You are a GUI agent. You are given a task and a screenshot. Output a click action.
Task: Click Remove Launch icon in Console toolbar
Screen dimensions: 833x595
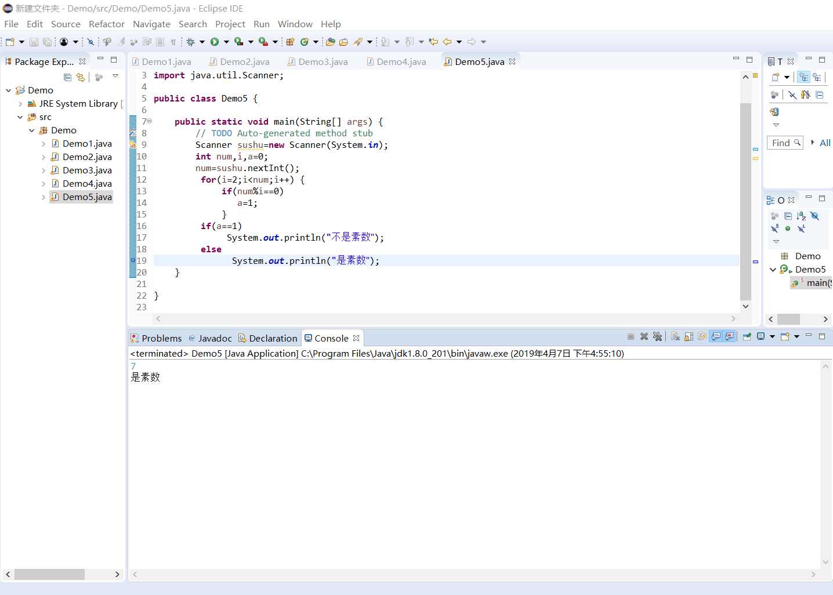[x=644, y=336]
